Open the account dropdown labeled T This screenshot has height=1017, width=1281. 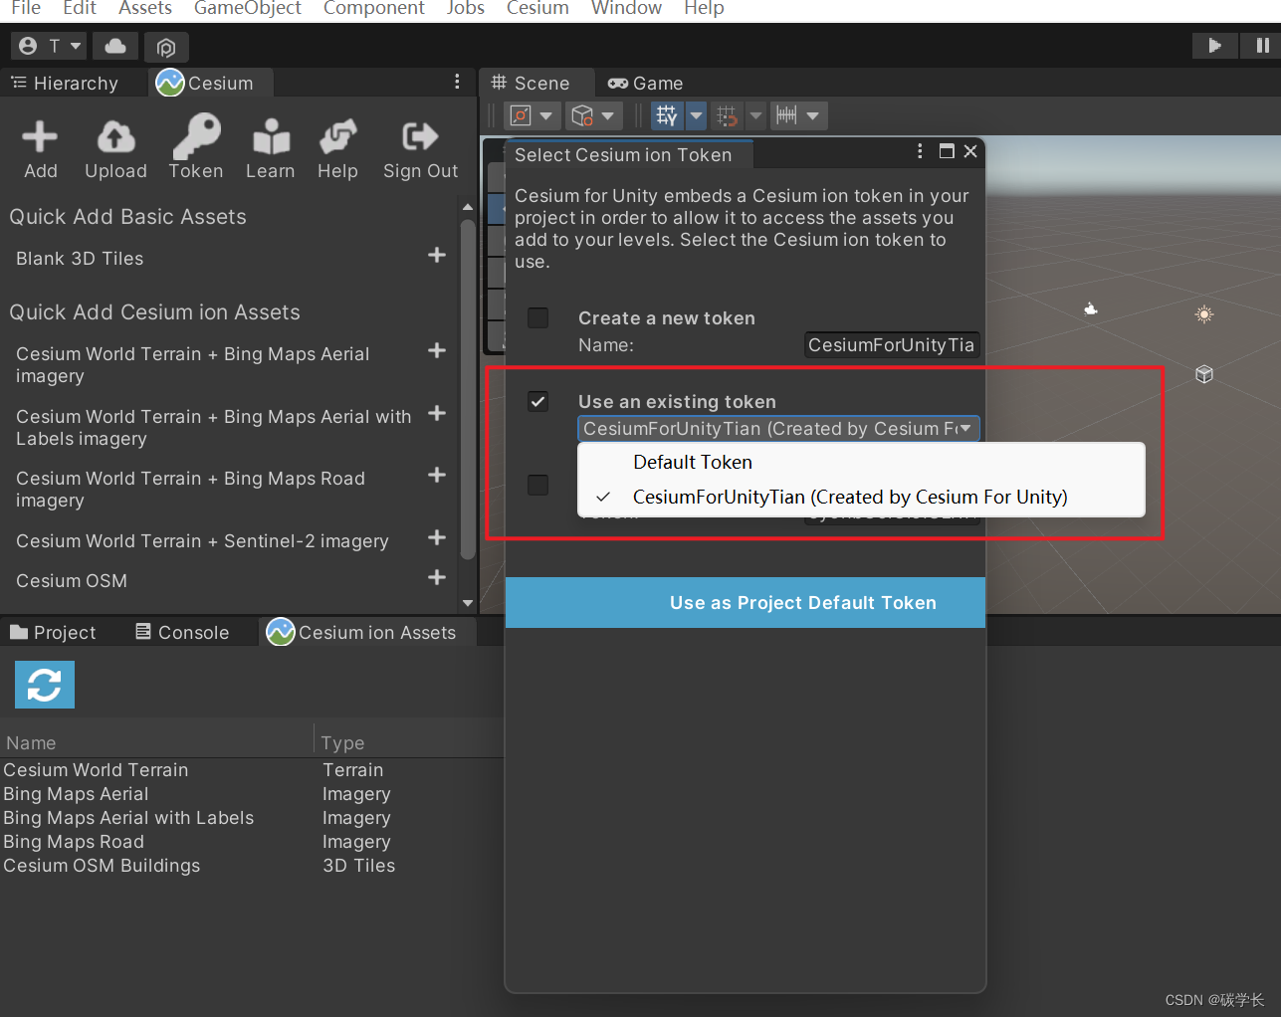[49, 46]
